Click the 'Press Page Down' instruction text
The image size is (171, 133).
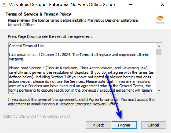pyautogui.click(x=50, y=36)
